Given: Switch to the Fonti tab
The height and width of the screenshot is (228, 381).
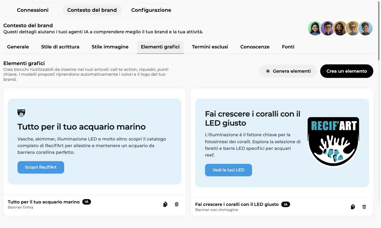Looking at the screenshot, I should coord(288,47).
